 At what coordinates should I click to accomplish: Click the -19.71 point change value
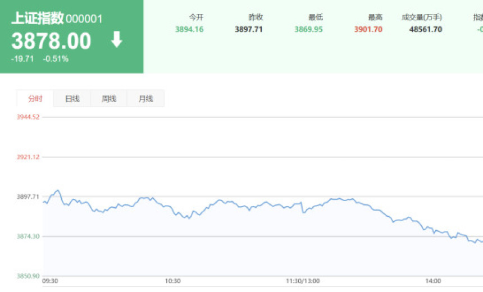[x=22, y=58]
